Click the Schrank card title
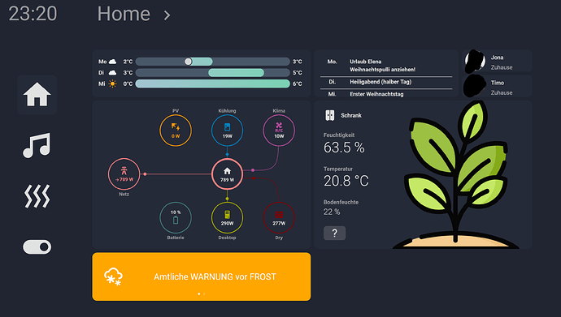Screen dimensions: 561x317 pos(351,116)
